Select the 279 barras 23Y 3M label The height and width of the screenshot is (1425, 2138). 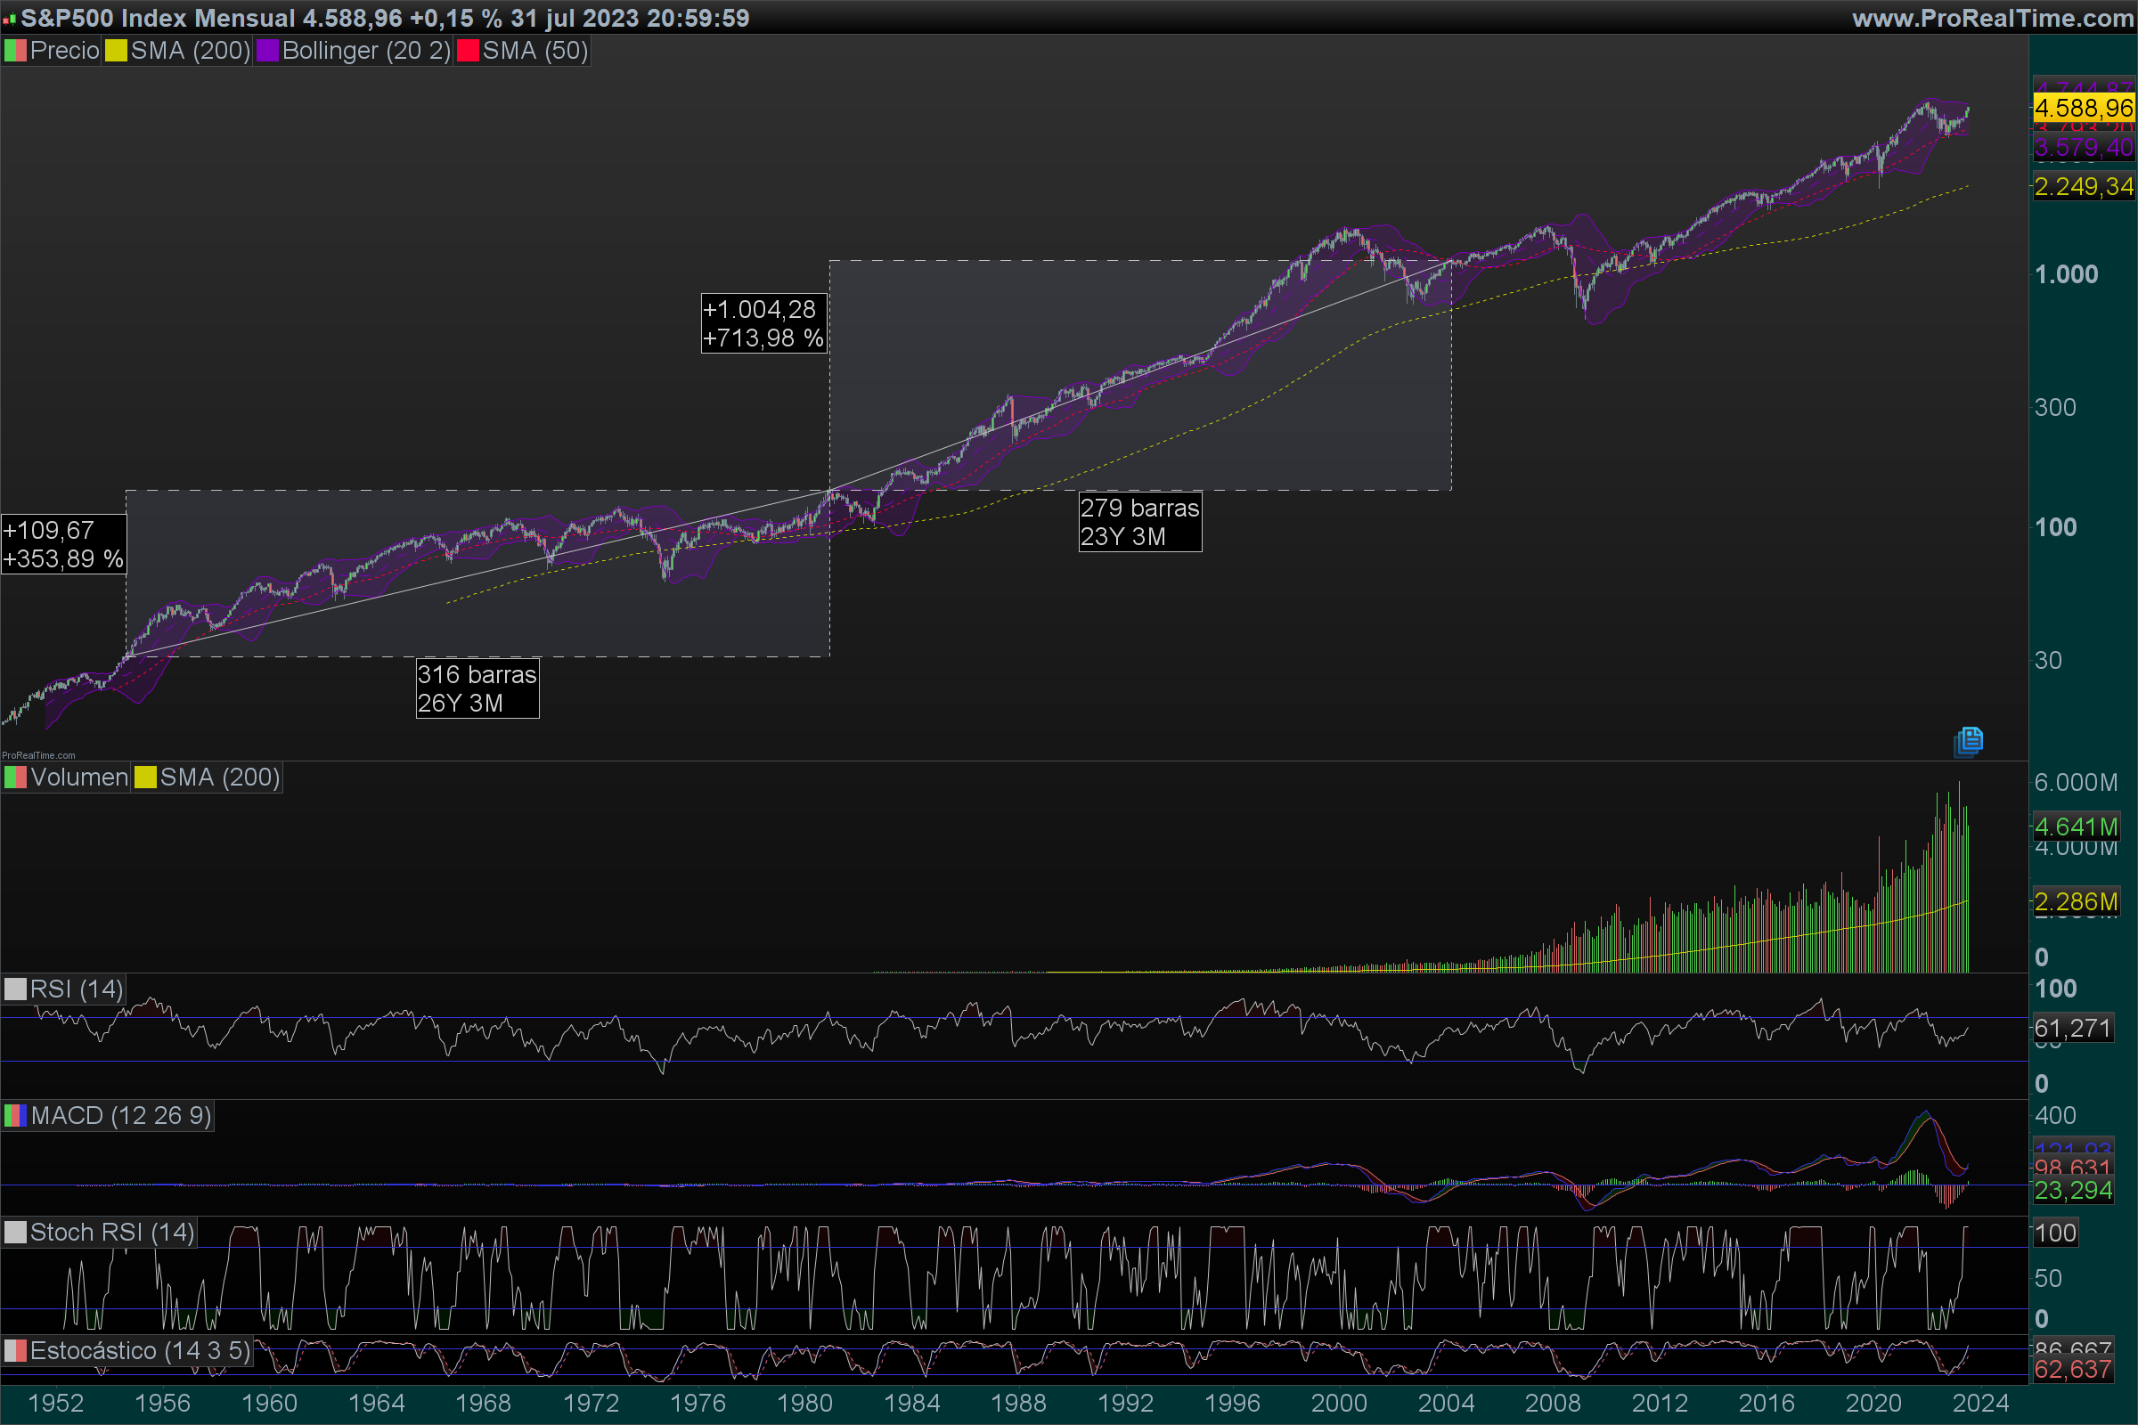[1139, 522]
